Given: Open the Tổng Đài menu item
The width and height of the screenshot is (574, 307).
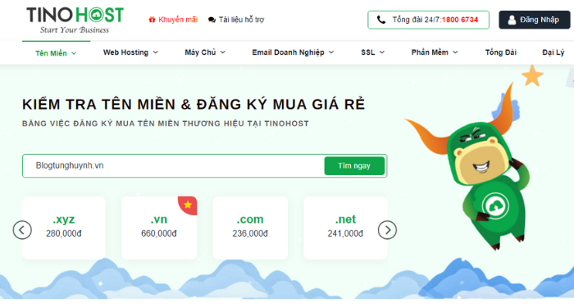Looking at the screenshot, I should pos(501,52).
